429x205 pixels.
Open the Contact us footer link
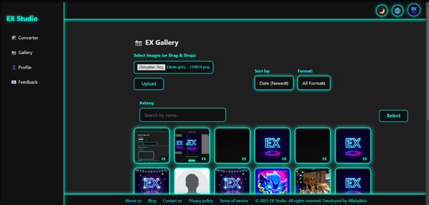coord(172,201)
